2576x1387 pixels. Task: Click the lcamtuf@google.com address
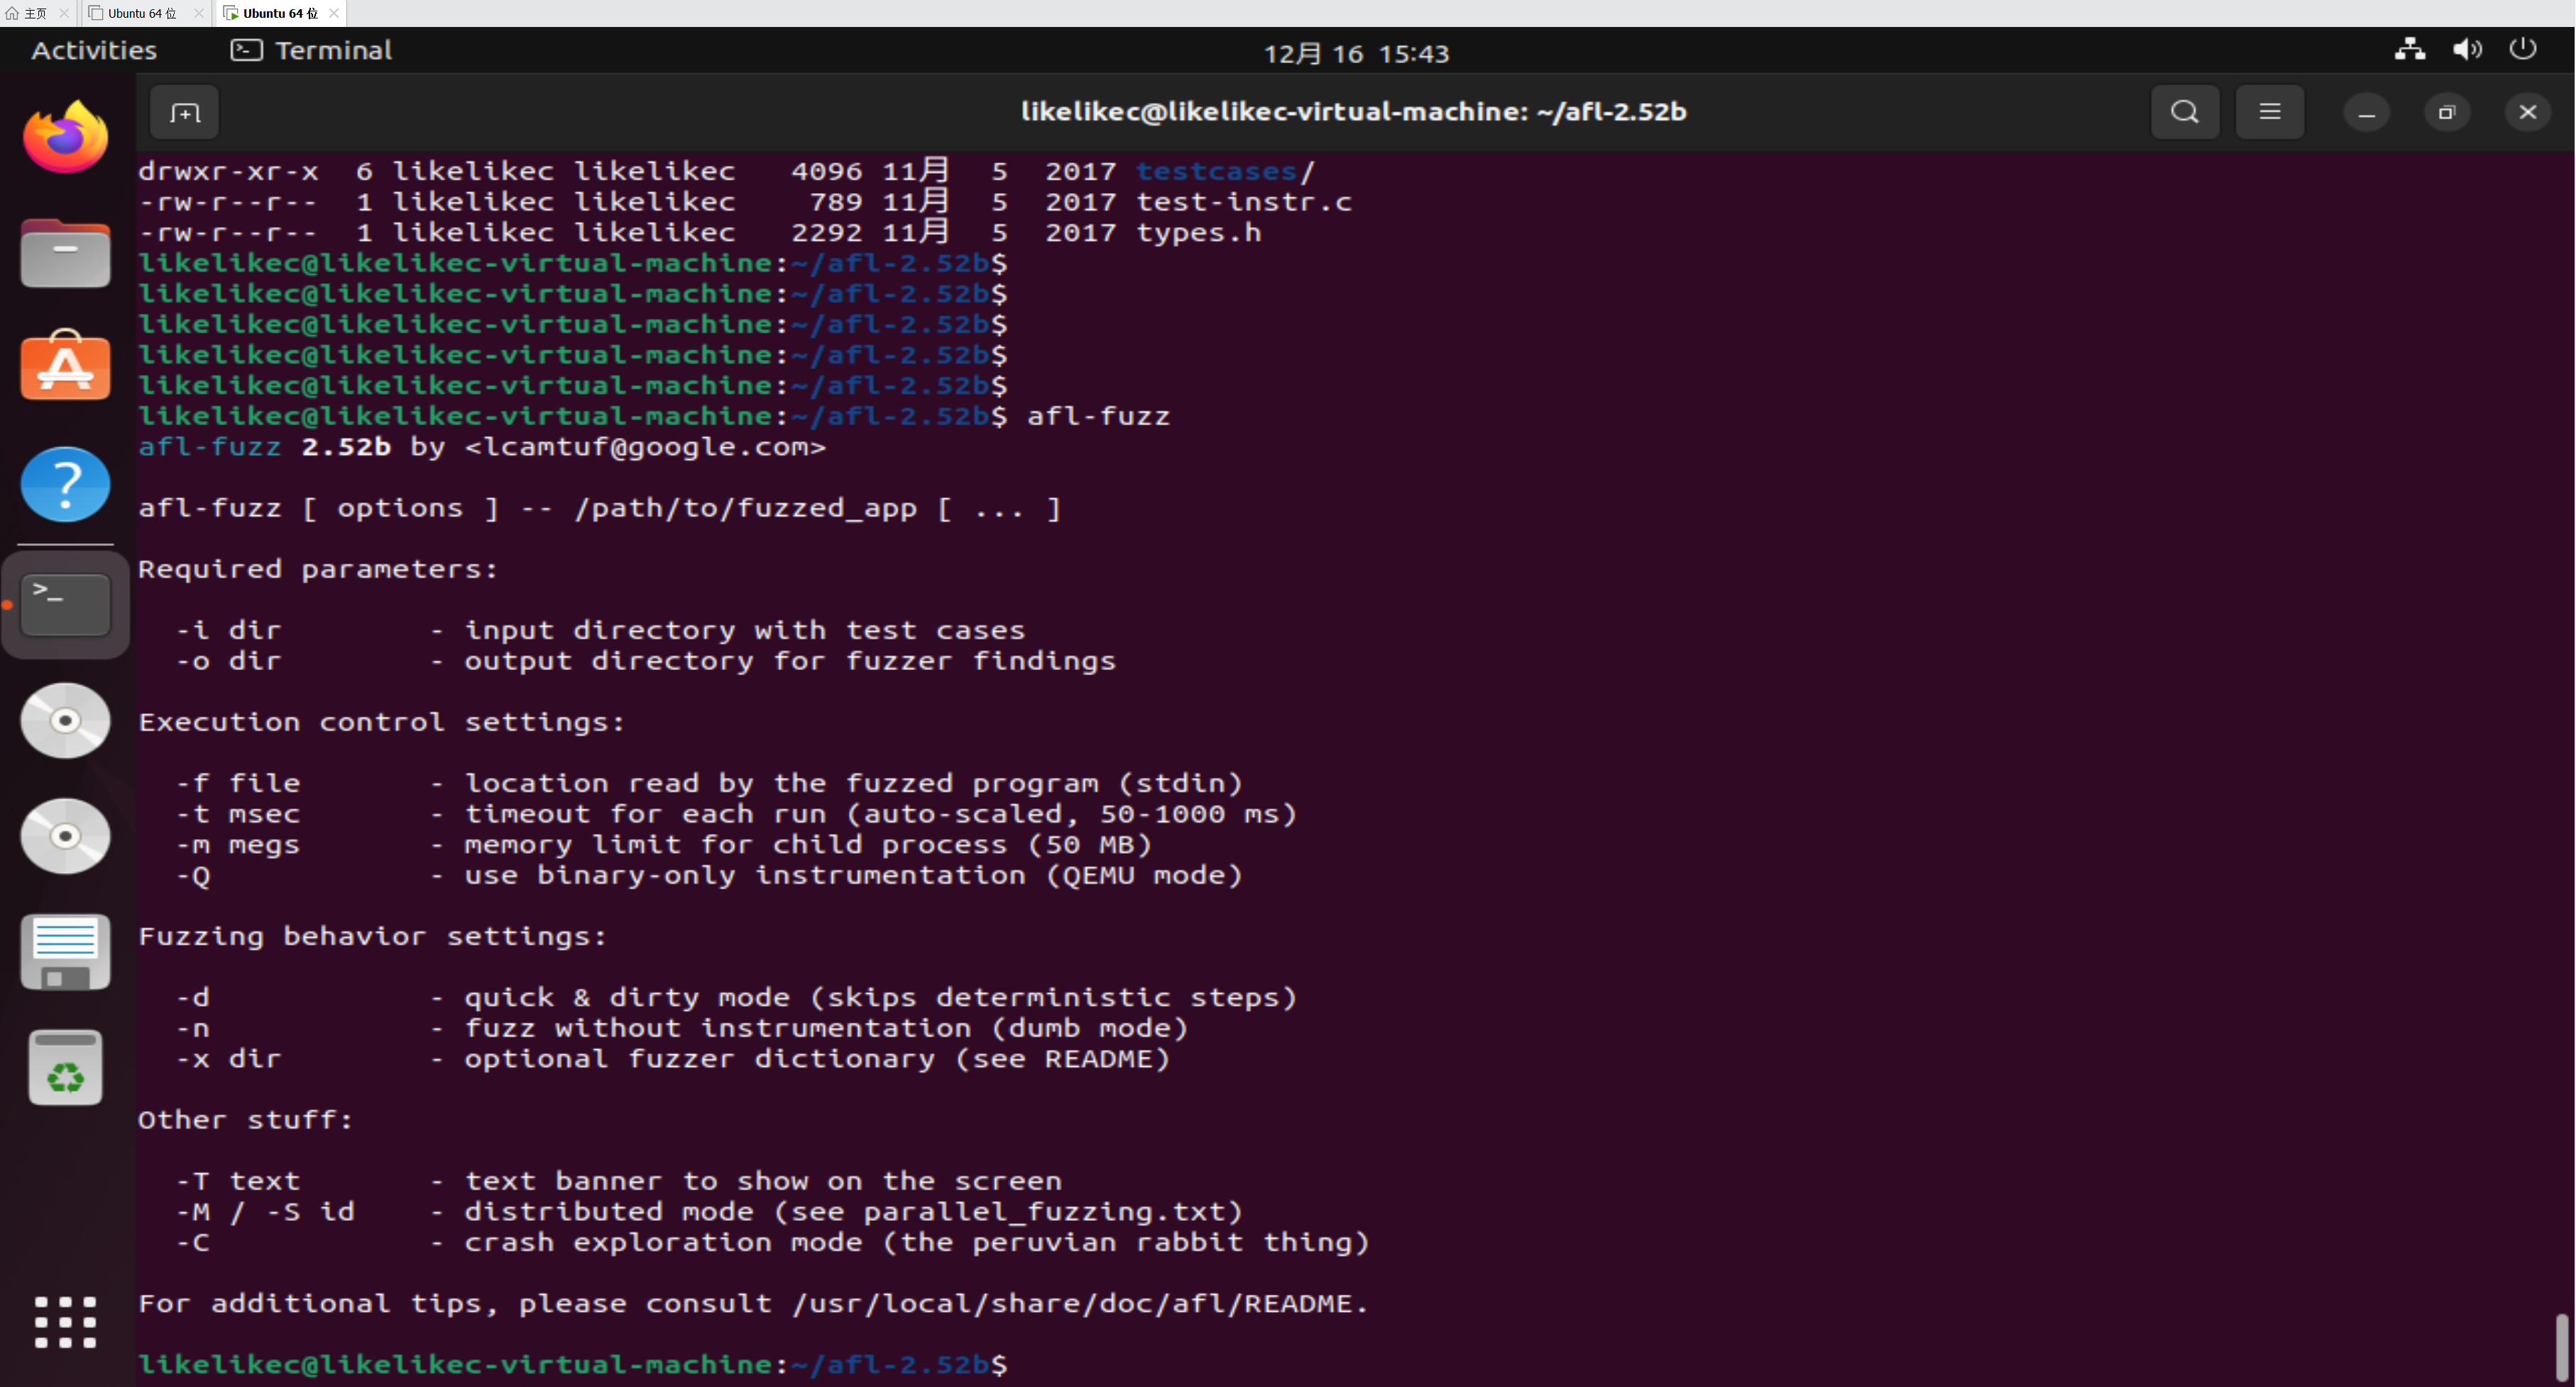tap(645, 447)
